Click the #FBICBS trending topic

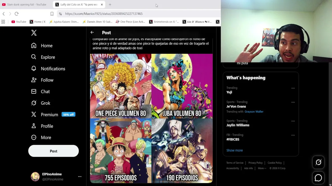tap(233, 139)
